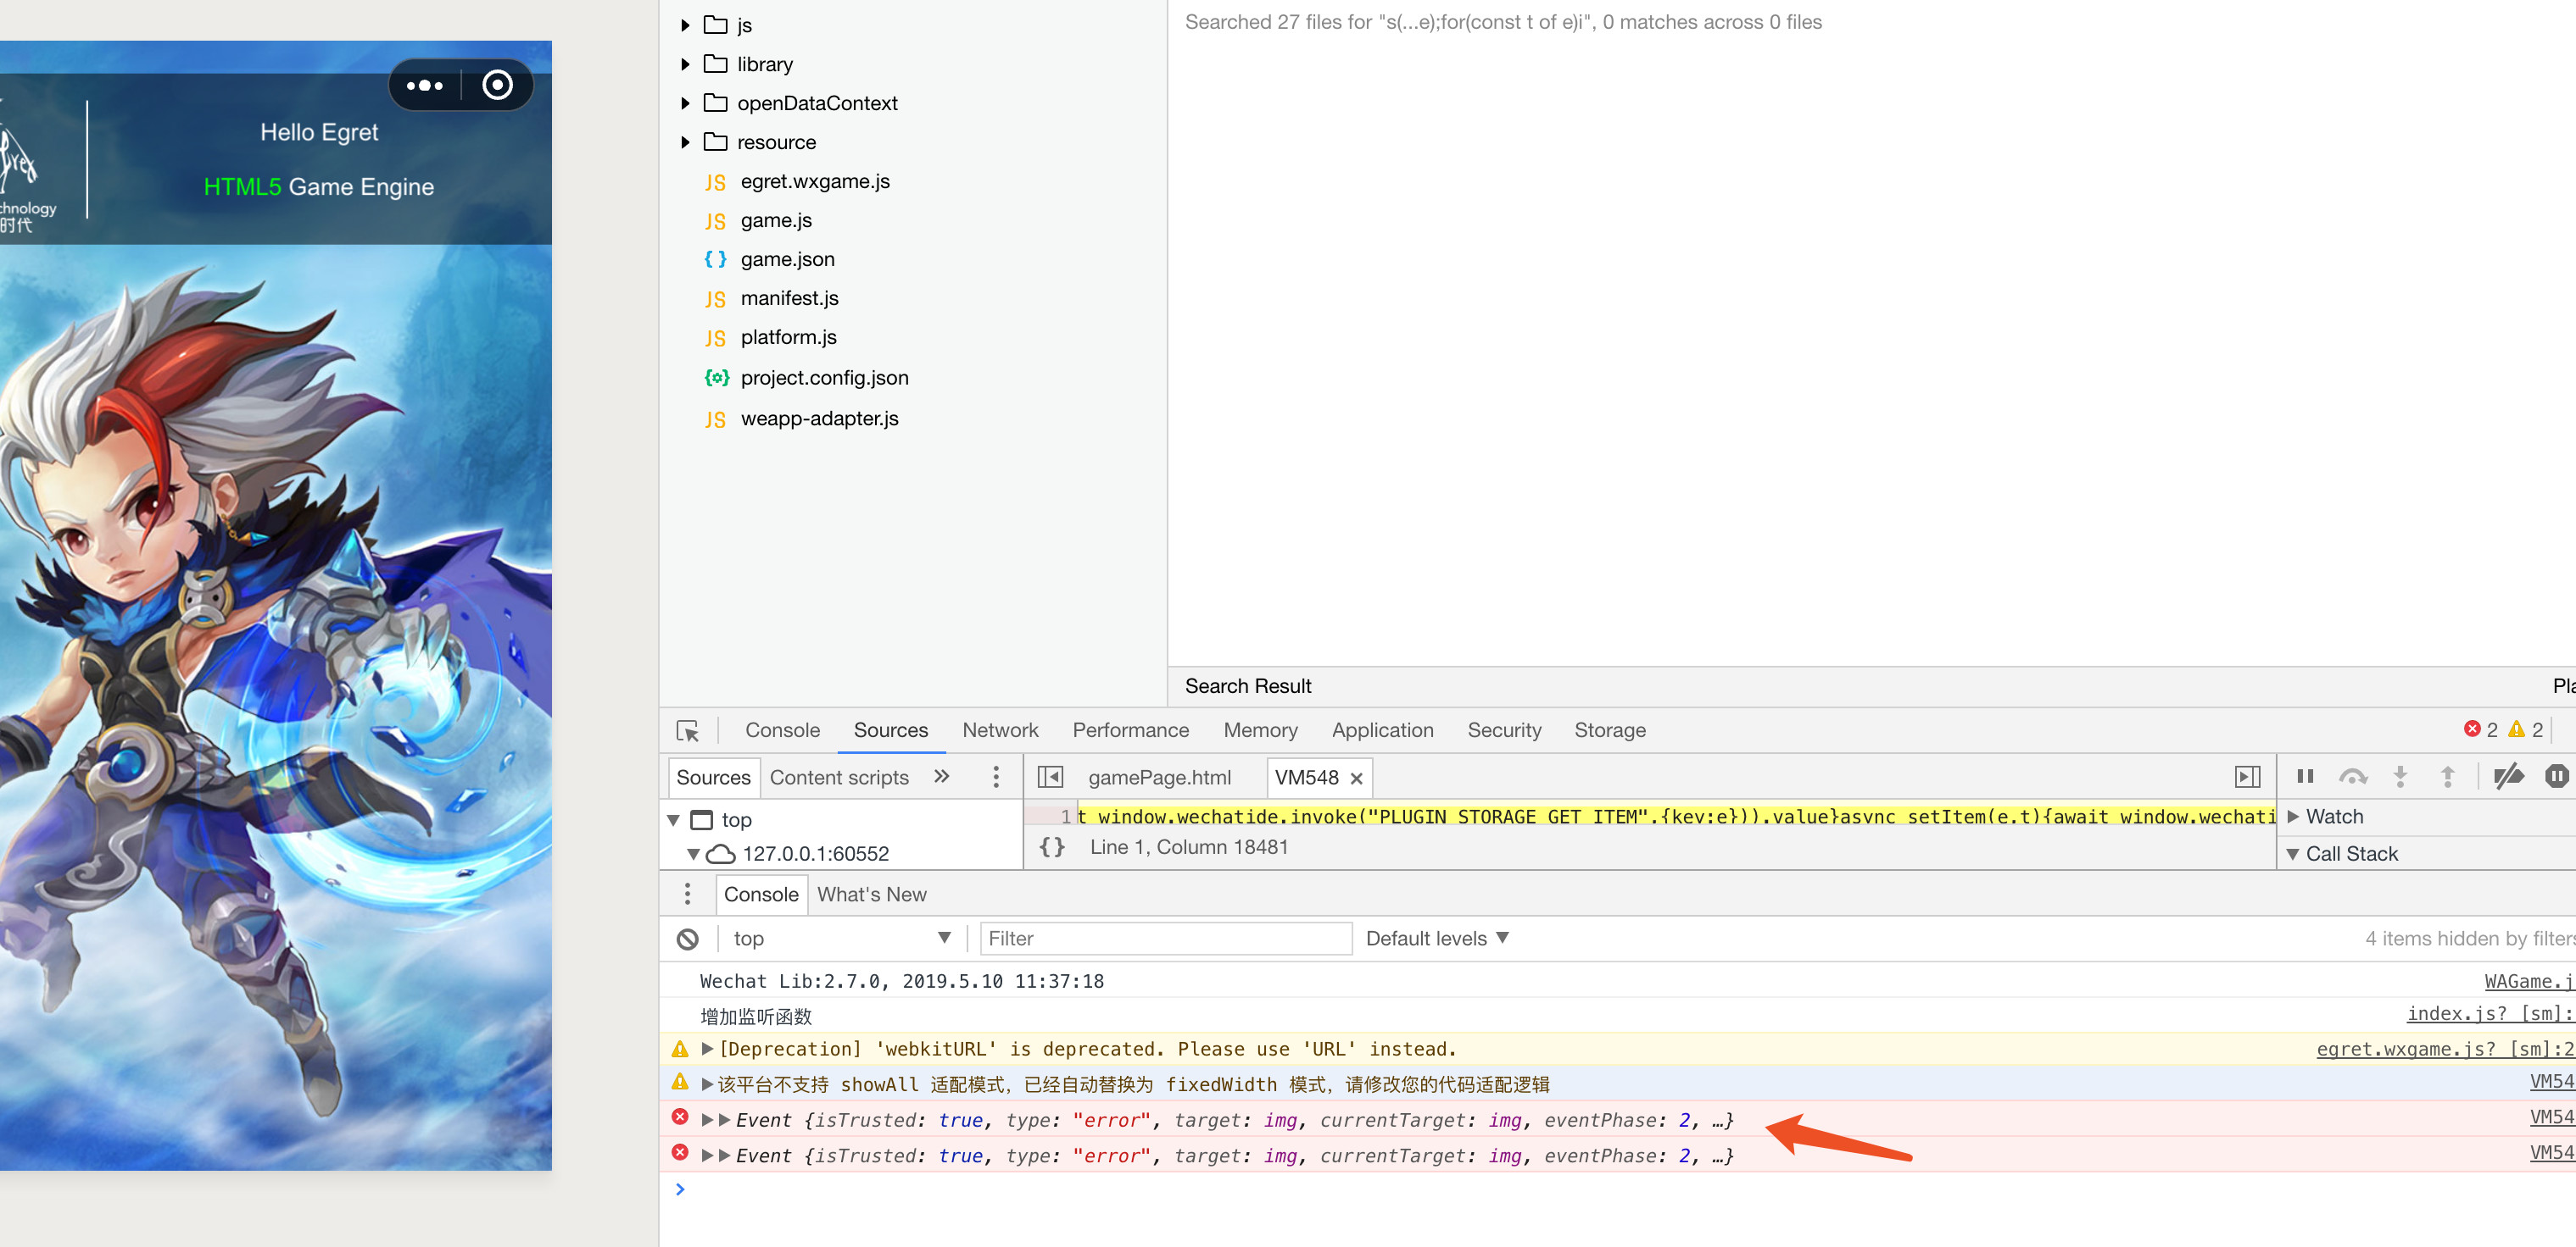Click the Step out debugger icon
Viewport: 2576px width, 1247px height.
tap(2448, 776)
